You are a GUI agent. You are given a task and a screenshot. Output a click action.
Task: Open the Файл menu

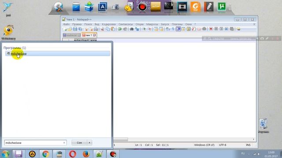pos(67,24)
